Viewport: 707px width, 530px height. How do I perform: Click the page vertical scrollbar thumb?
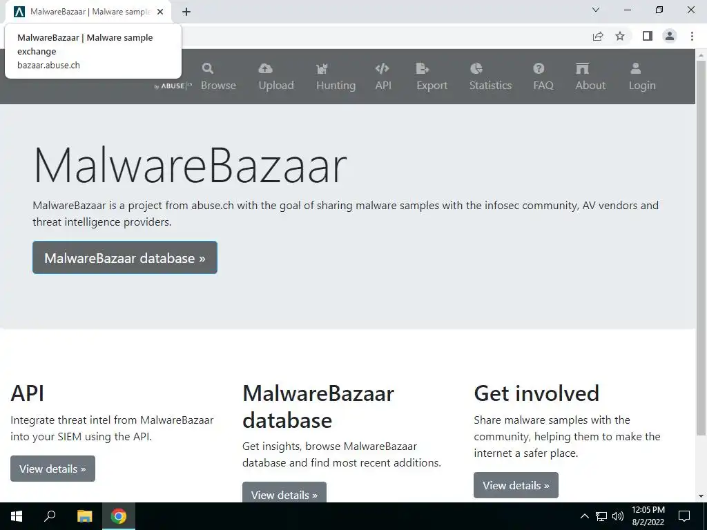coord(701,248)
